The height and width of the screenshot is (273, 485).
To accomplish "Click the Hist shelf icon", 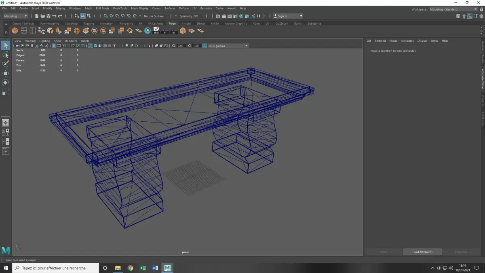I will (156, 31).
